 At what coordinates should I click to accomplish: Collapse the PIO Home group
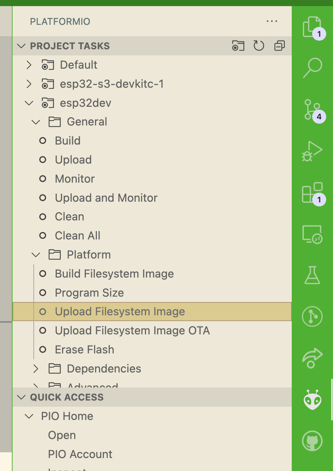29,416
